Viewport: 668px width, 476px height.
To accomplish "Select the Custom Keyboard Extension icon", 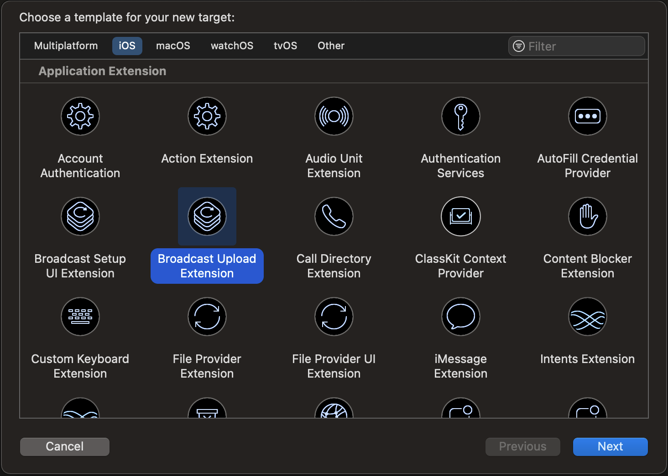I will (80, 317).
